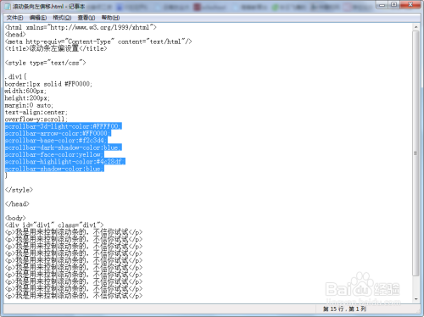Image resolution: width=424 pixels, height=317 pixels.
Task: Close the Notepad window
Action: point(410,5)
